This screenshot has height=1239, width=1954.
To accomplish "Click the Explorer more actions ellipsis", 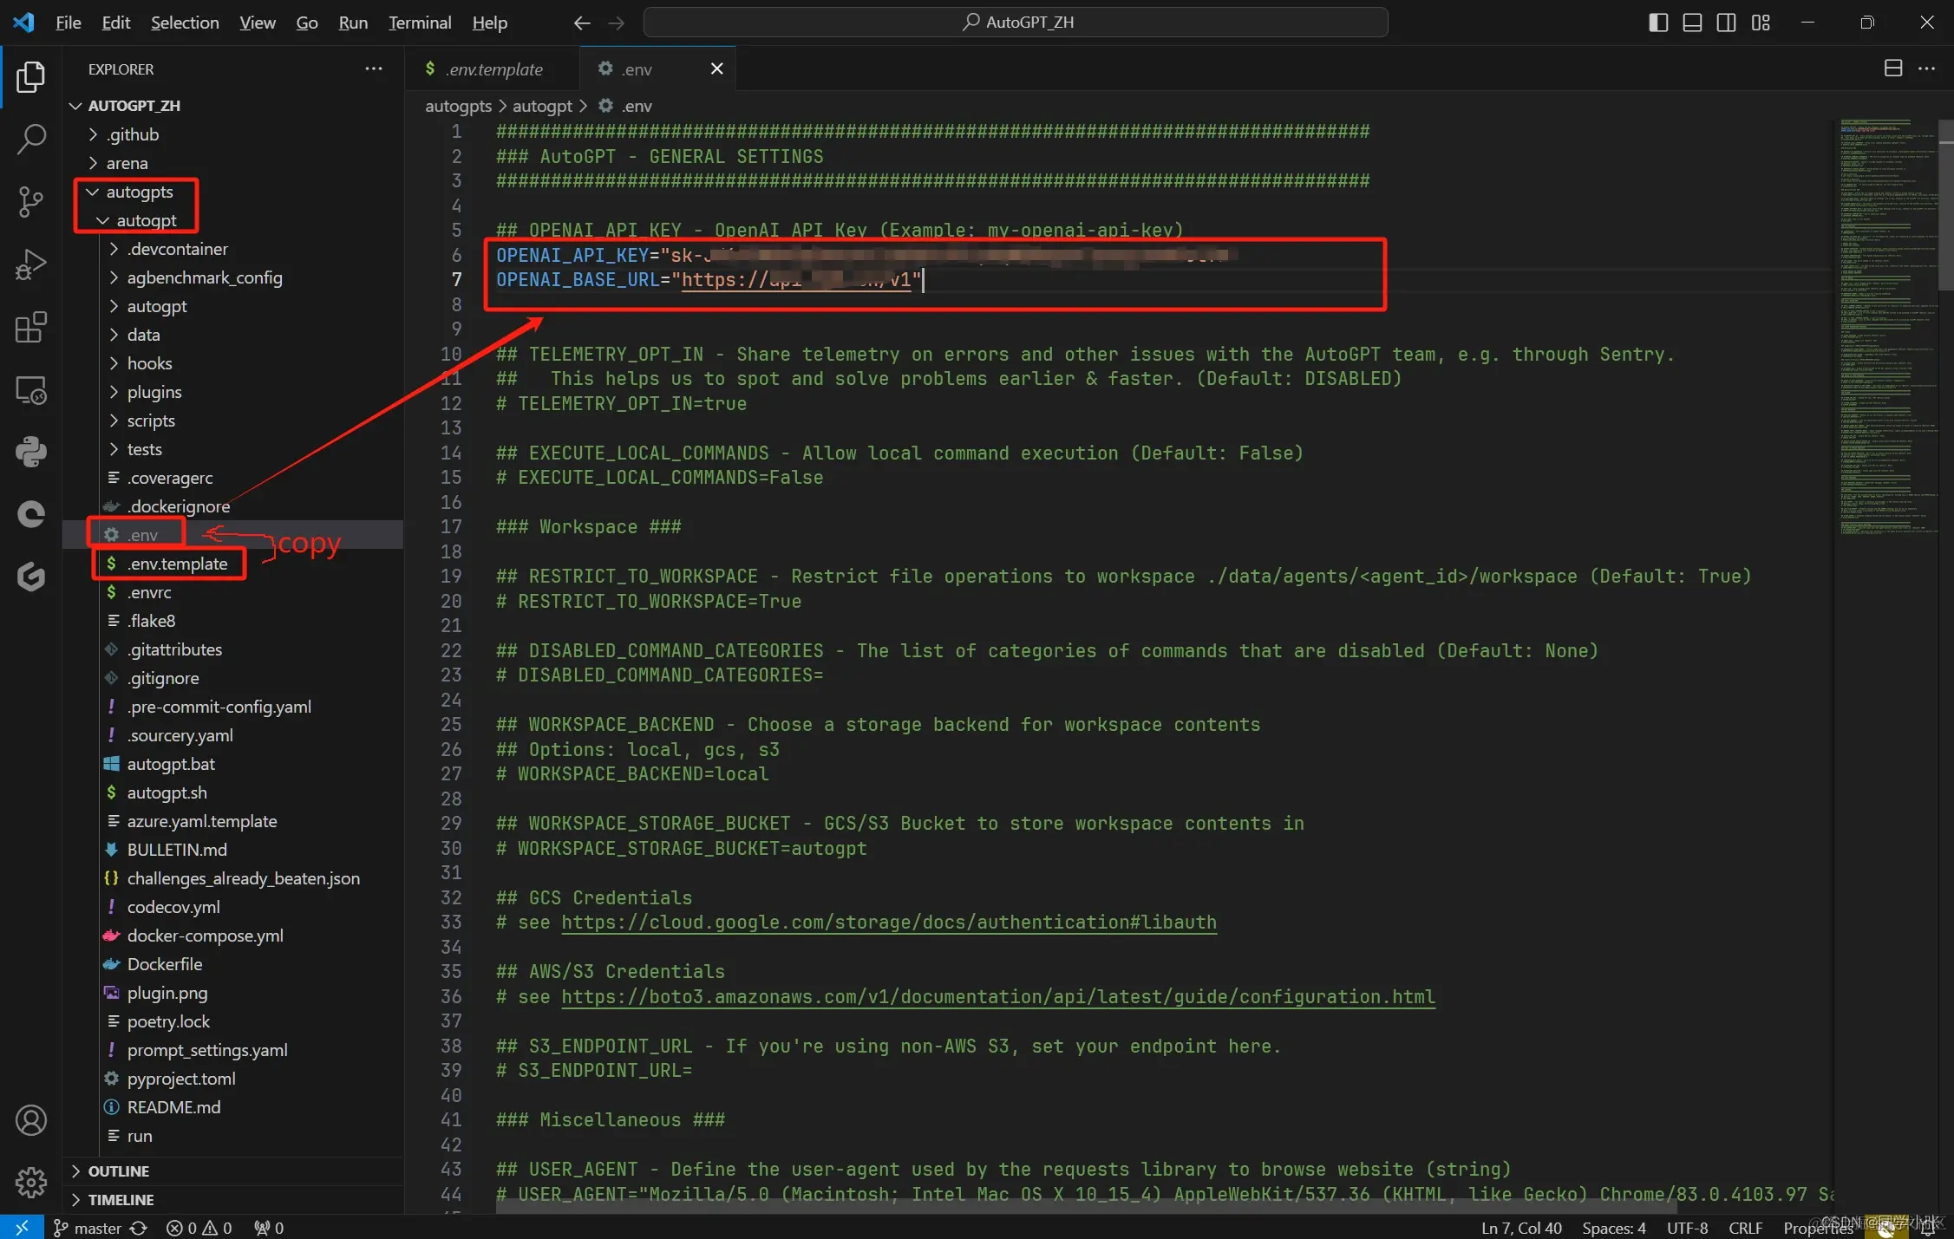I will 374,68.
